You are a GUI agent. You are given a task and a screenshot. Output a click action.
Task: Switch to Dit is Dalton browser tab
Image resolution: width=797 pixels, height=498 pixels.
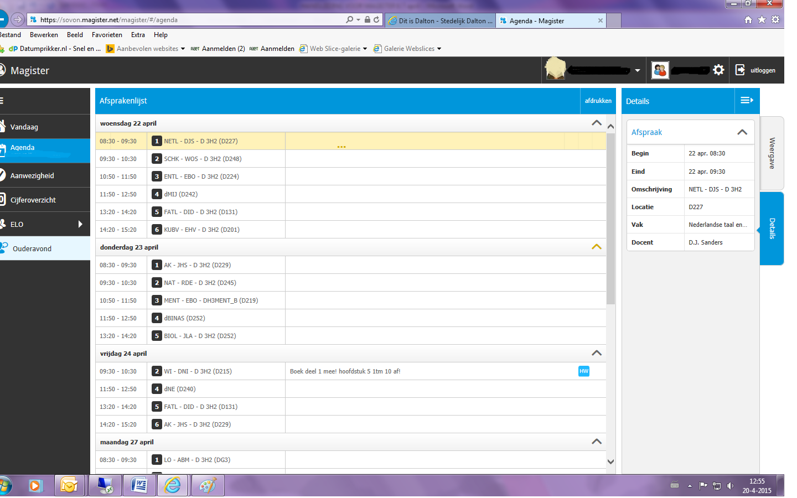440,20
